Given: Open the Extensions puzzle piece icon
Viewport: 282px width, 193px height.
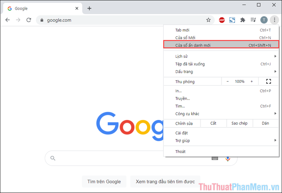Looking at the screenshot, I should 243,20.
